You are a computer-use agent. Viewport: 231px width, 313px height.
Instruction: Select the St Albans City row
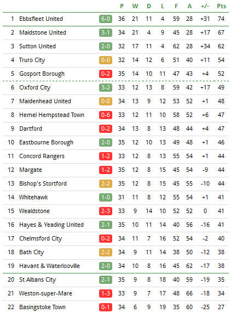[116, 280]
